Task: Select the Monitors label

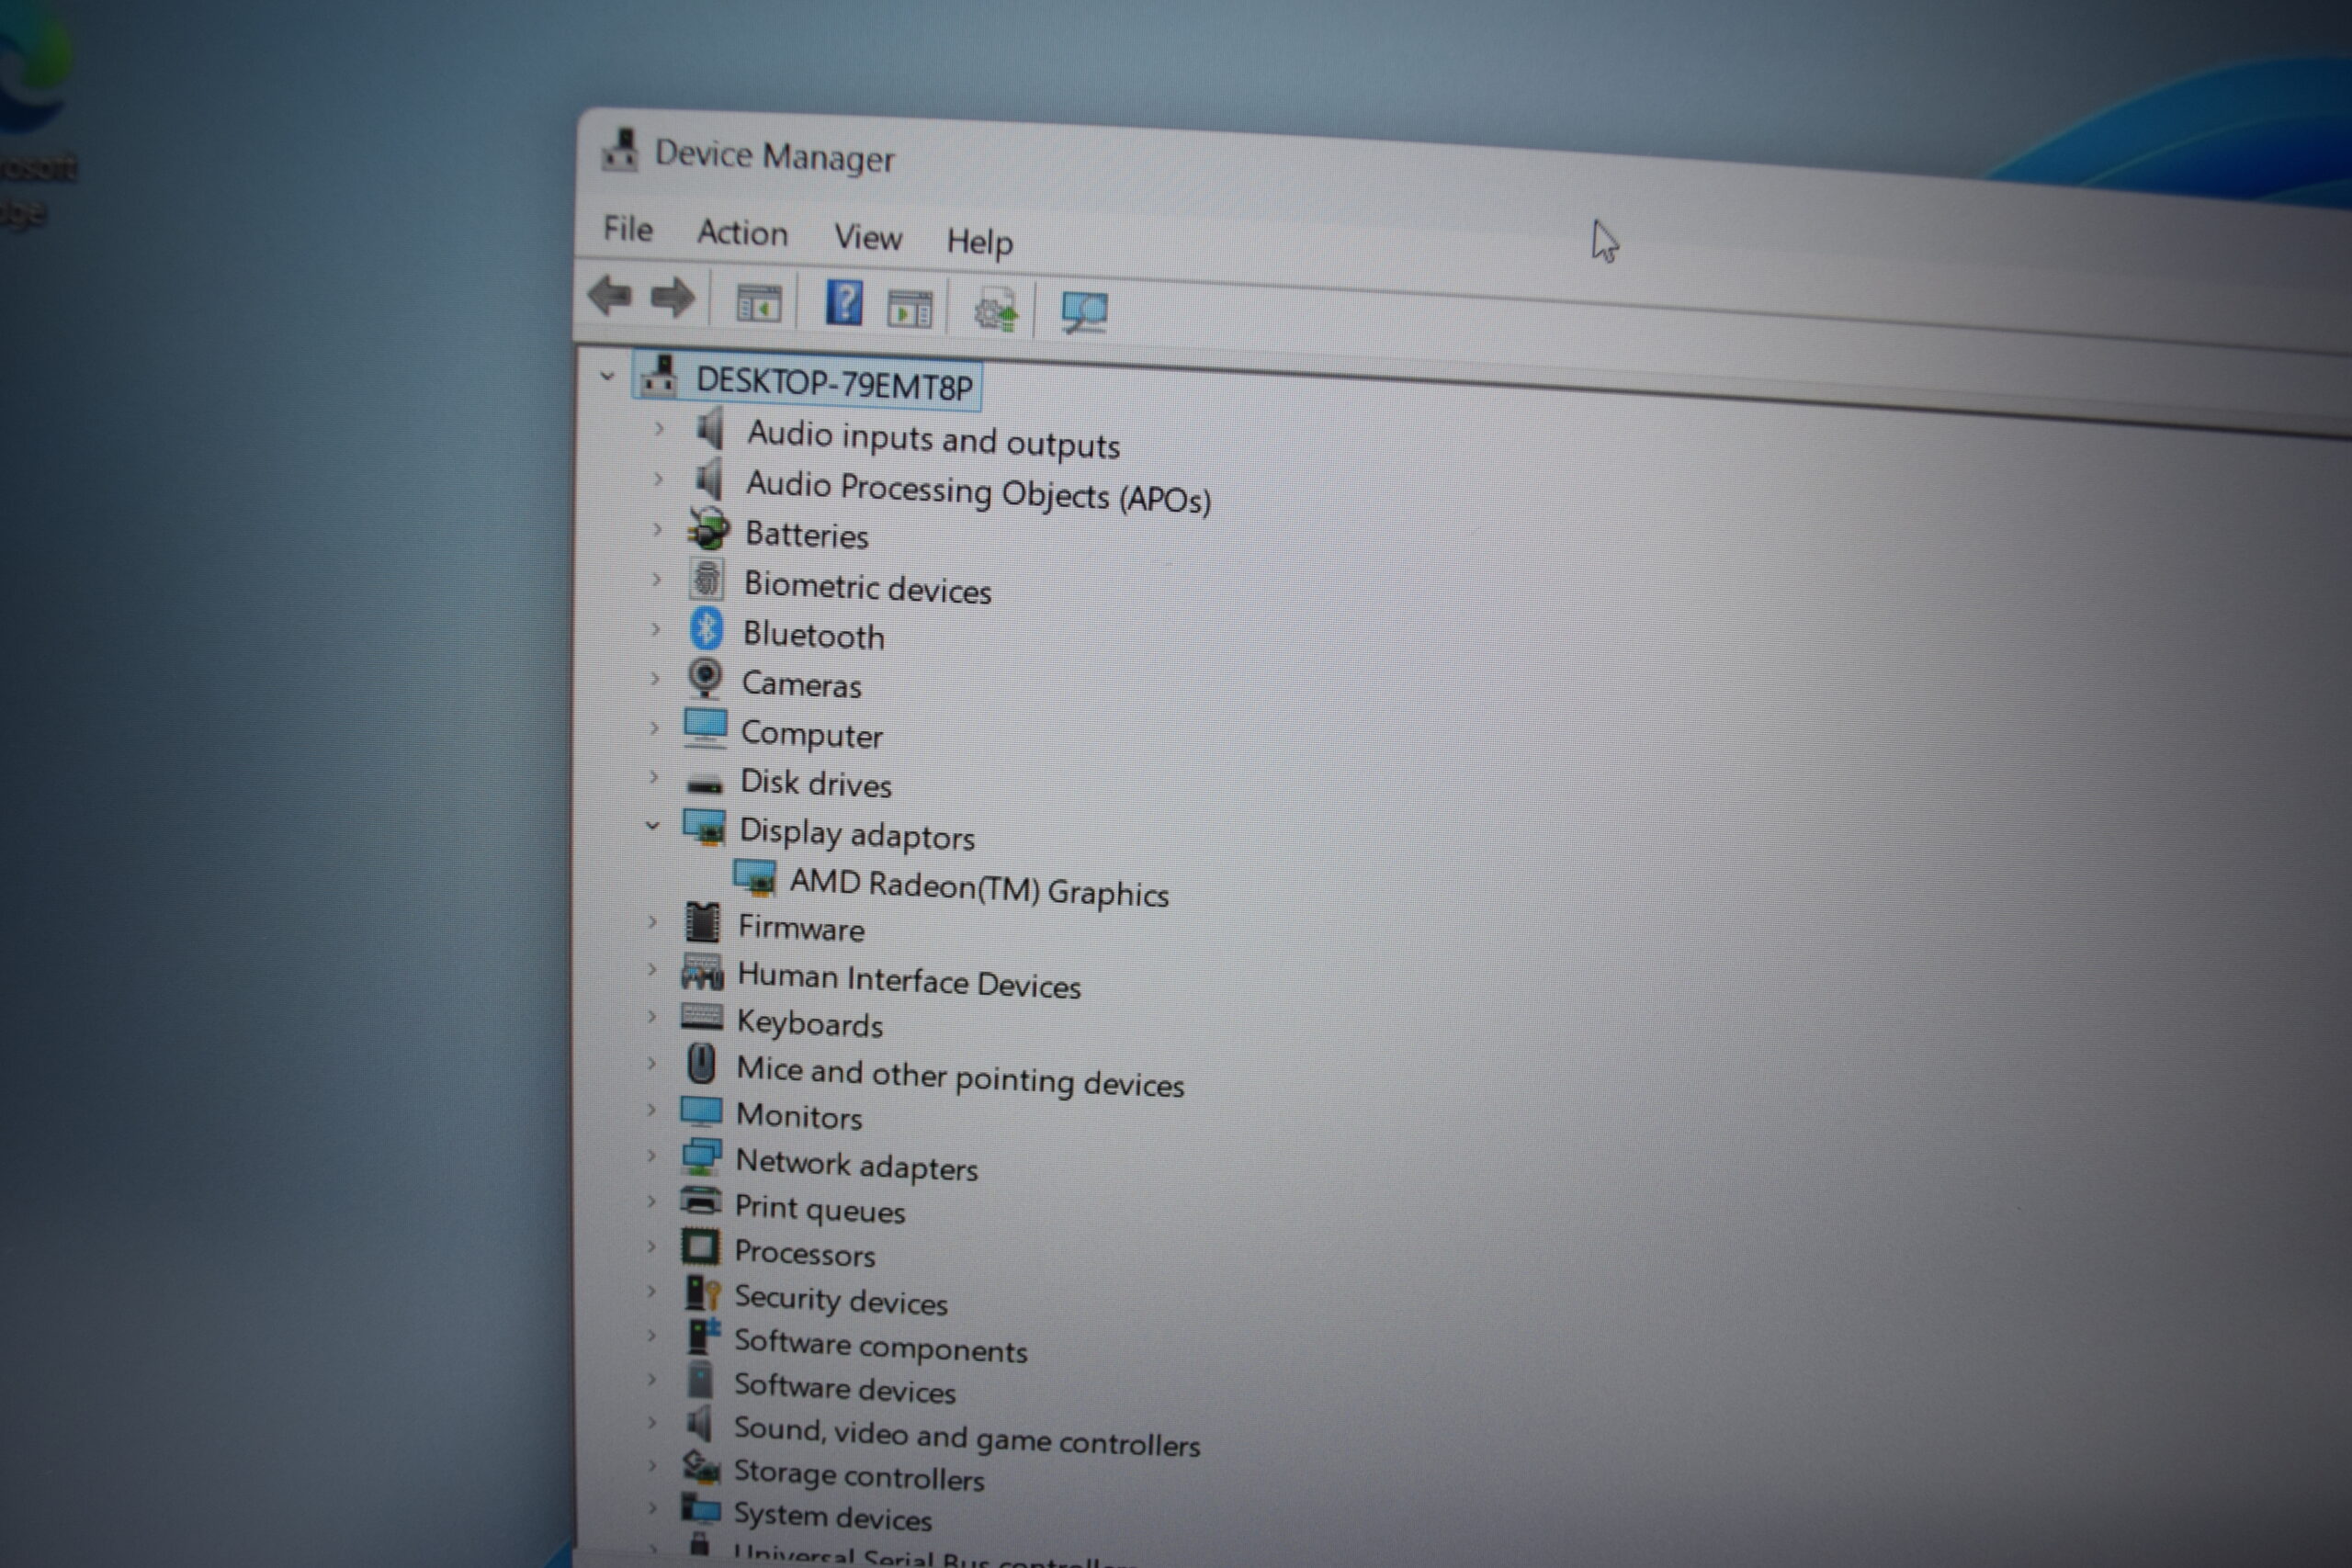Action: coord(798,1115)
